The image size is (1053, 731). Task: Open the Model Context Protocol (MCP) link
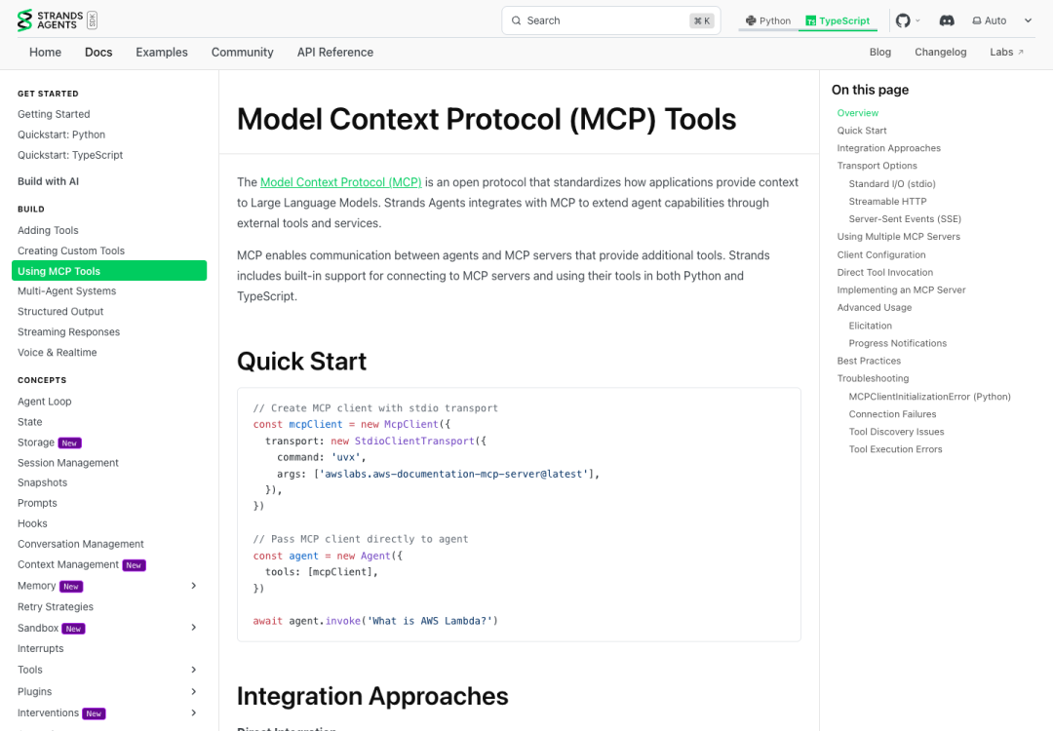(x=341, y=182)
